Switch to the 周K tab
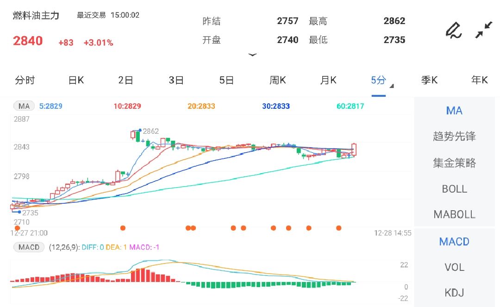Viewport: 500px width, 307px height. coord(278,80)
